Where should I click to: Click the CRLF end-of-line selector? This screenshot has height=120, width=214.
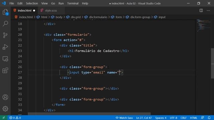click(x=184, y=118)
